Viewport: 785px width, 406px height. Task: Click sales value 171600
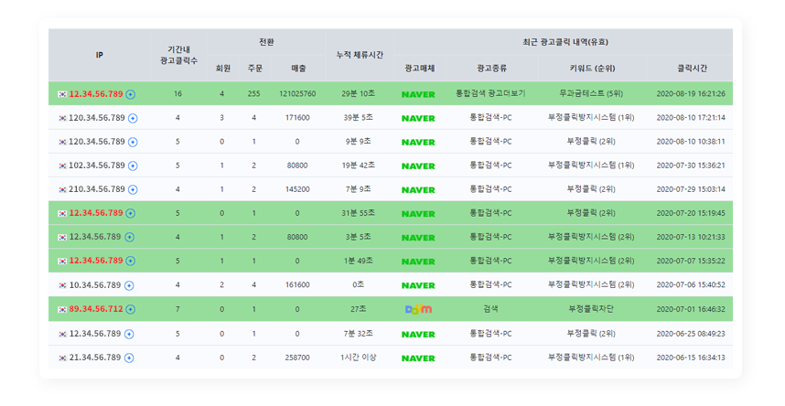point(297,118)
